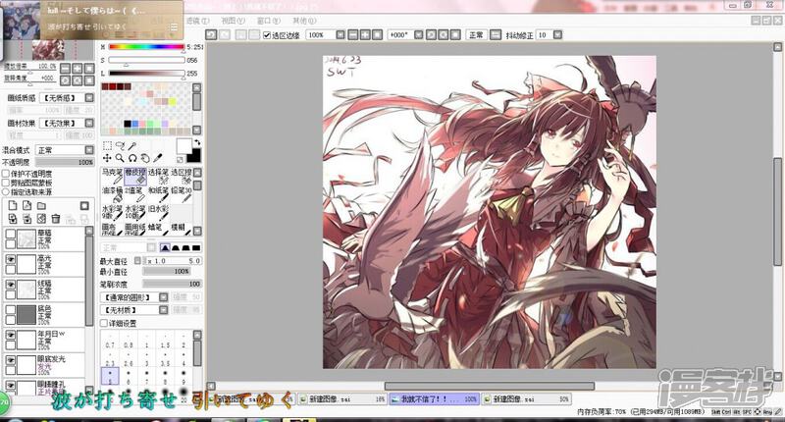Click the undo arrow in top toolbar

(x=211, y=34)
